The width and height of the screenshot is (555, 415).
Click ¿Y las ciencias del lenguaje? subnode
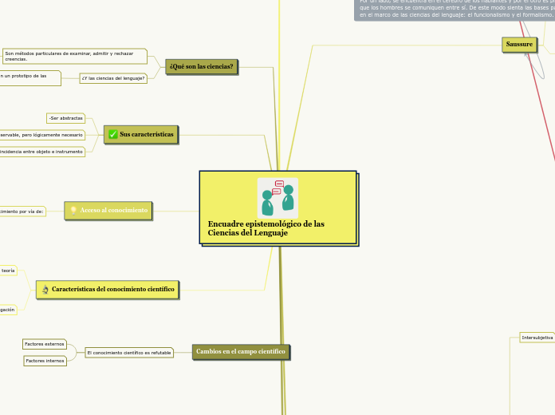click(113, 78)
